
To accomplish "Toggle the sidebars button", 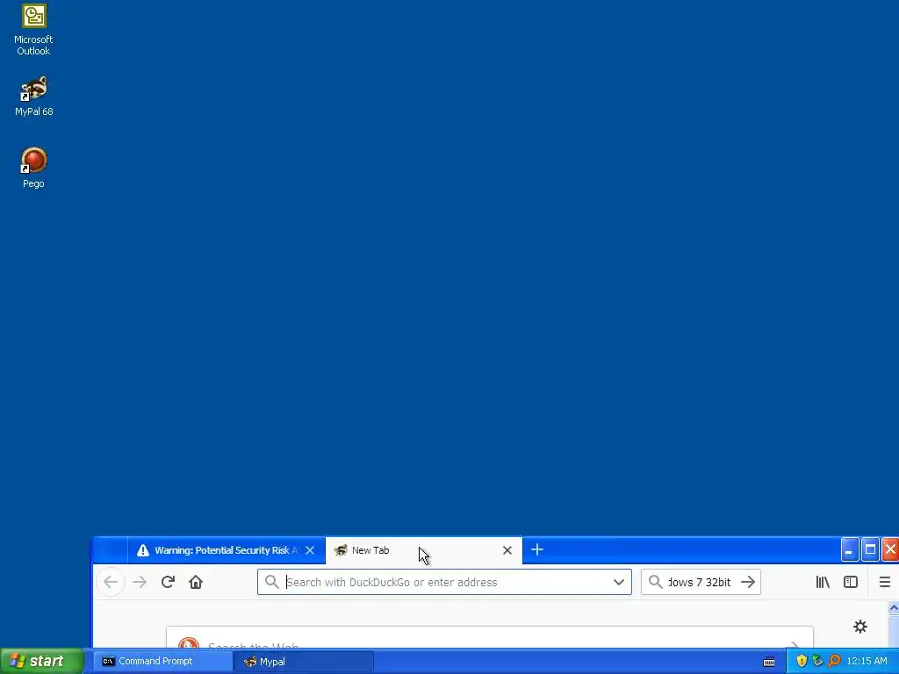I will (x=851, y=583).
